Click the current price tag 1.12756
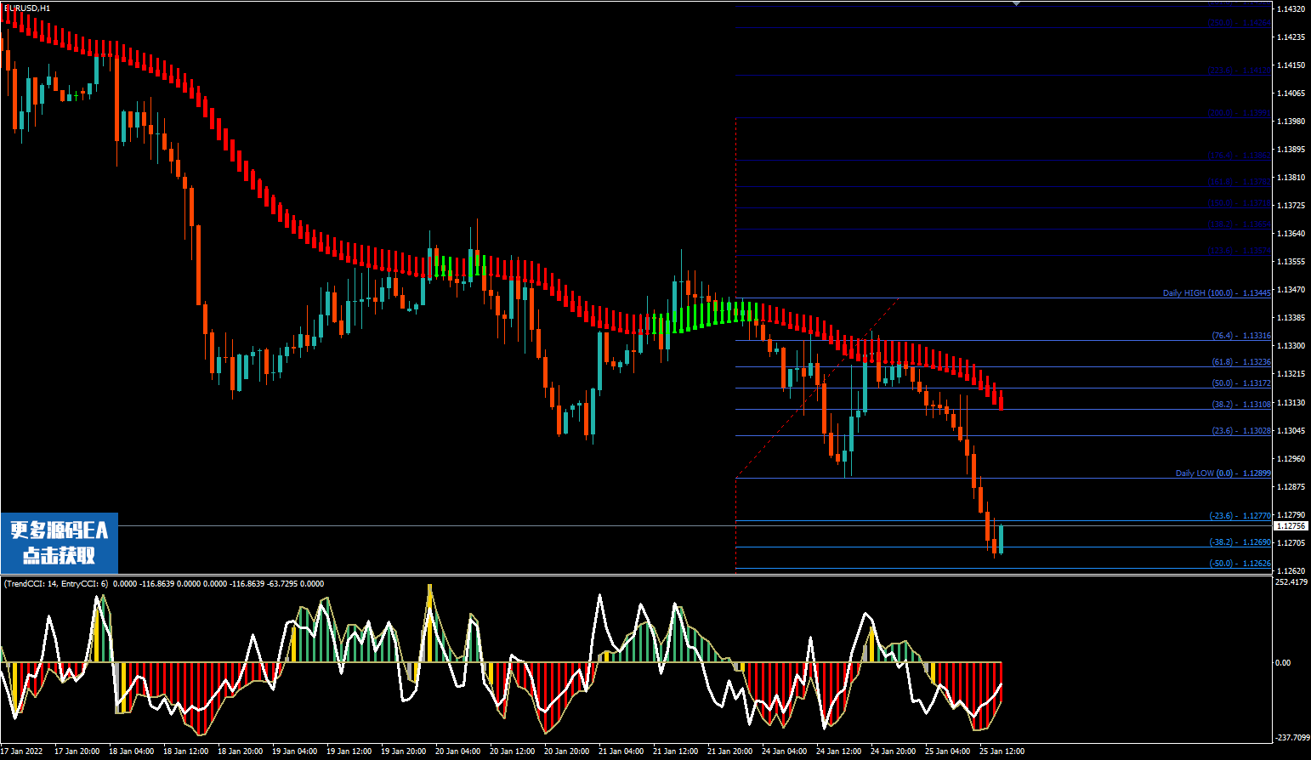Image resolution: width=1311 pixels, height=760 pixels. tap(1291, 526)
